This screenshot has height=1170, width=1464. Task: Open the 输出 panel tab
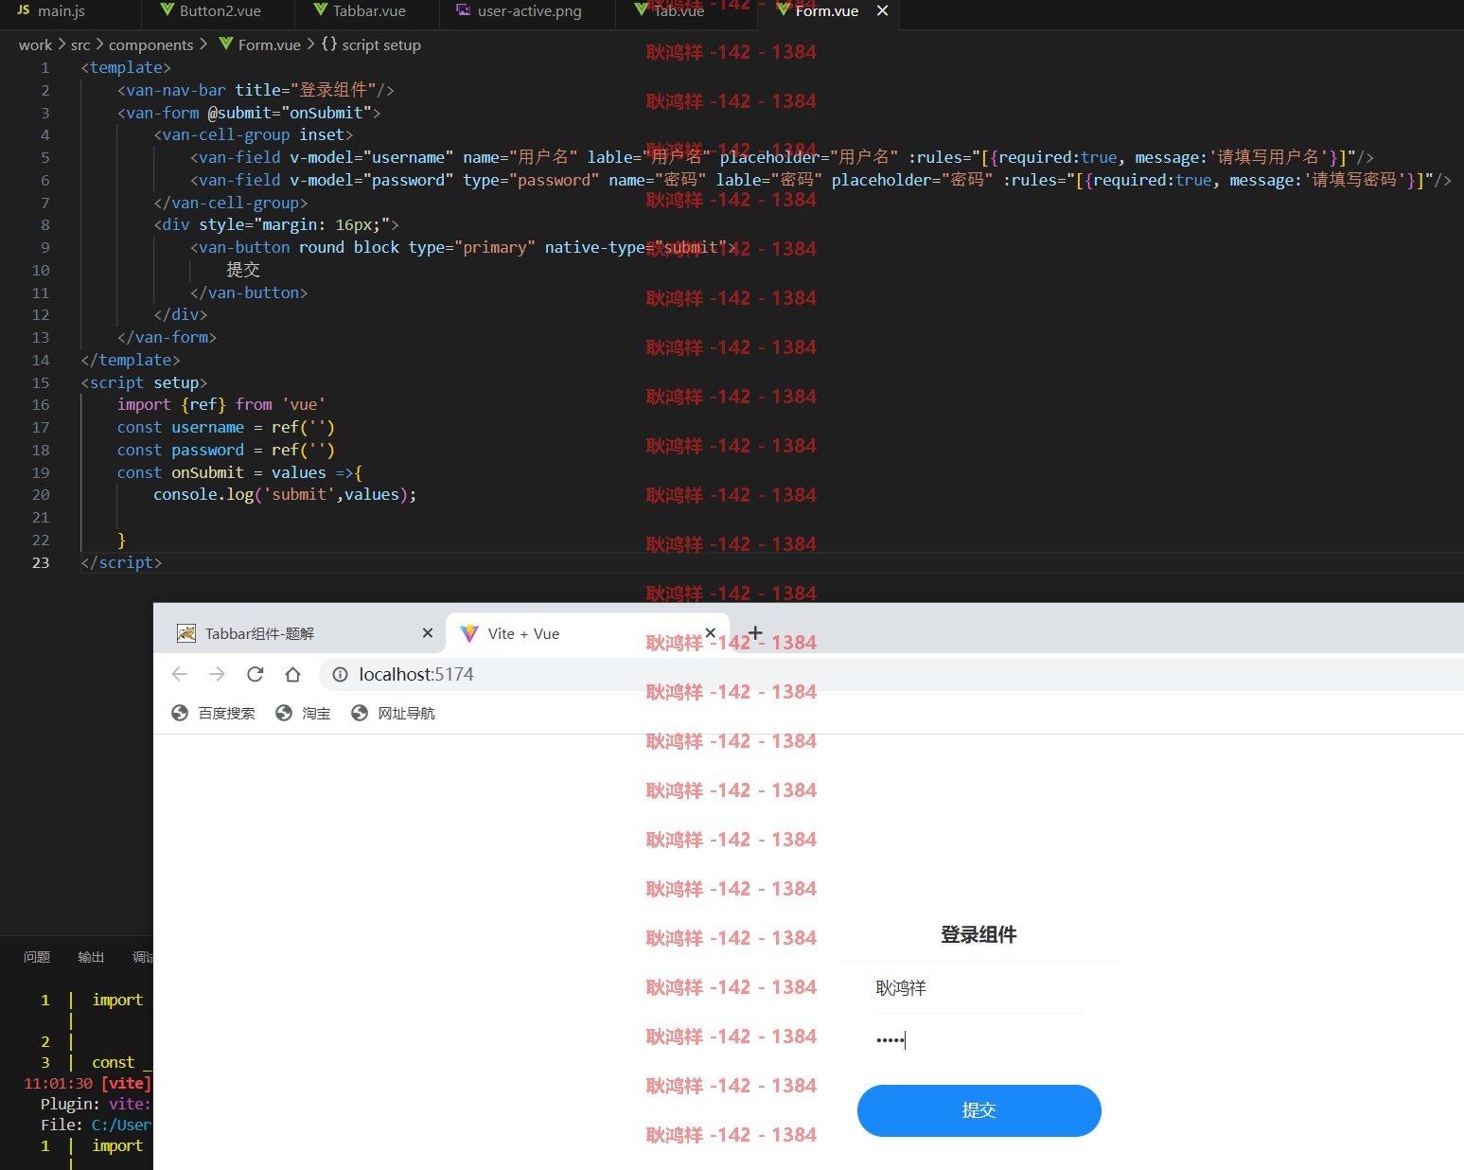click(x=91, y=957)
